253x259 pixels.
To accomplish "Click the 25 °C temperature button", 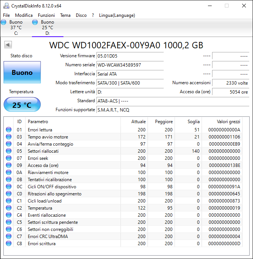I will coord(22,104).
